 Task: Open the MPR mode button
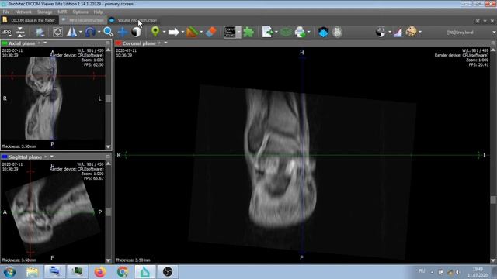[x=6, y=33]
